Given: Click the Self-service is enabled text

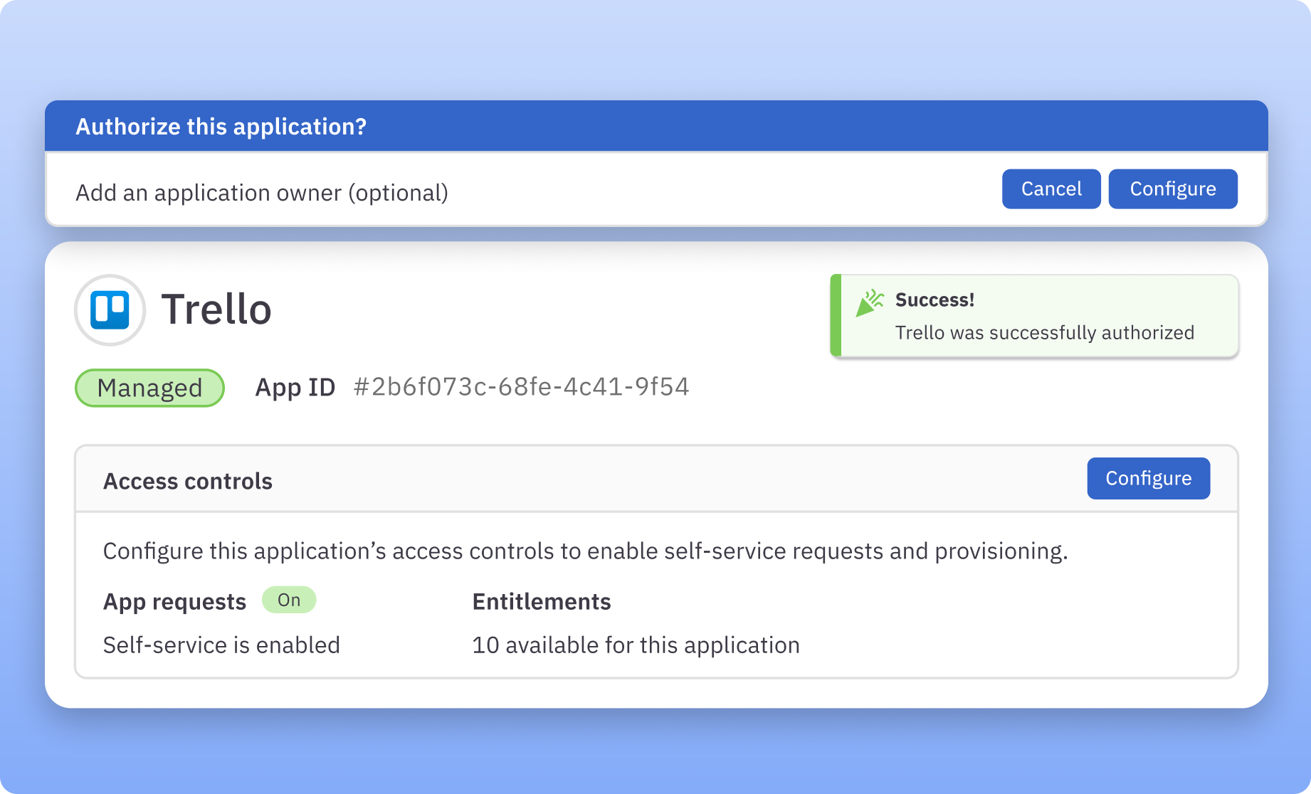Looking at the screenshot, I should pyautogui.click(x=221, y=645).
